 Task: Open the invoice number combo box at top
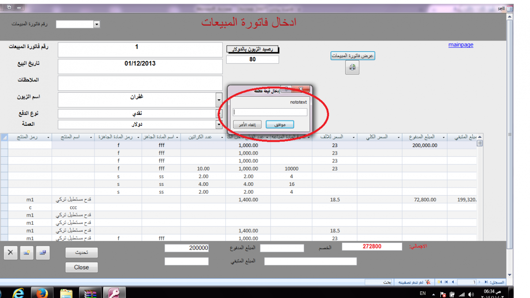(x=97, y=24)
